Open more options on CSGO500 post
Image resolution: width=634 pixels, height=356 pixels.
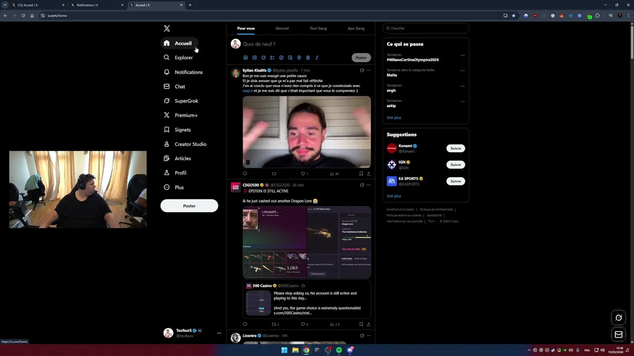pos(368,185)
